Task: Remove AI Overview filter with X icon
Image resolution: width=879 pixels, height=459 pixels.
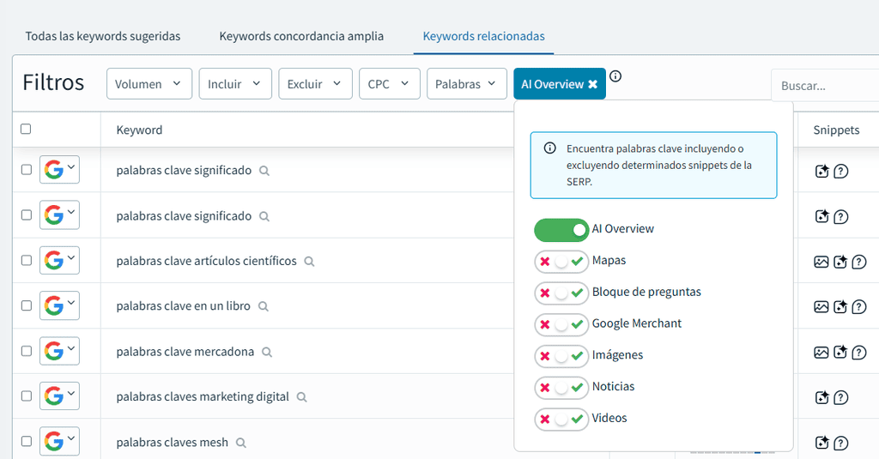Action: click(x=592, y=85)
